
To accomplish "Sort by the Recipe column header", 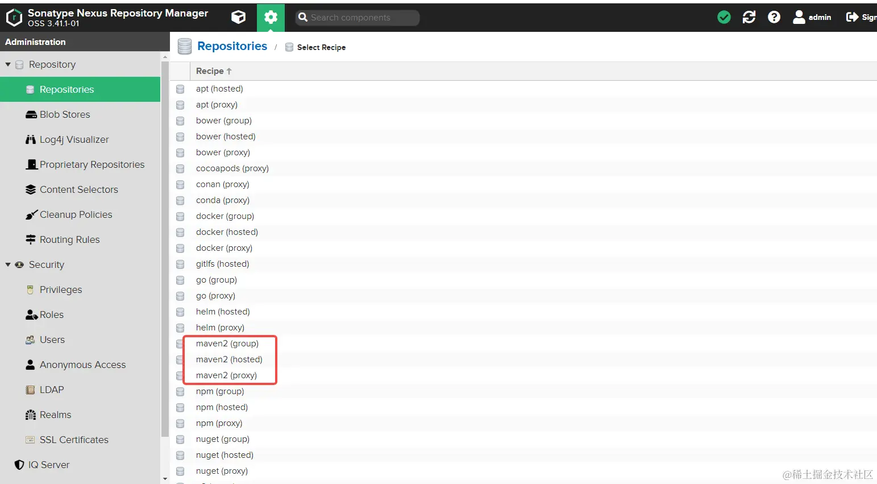I will [214, 71].
